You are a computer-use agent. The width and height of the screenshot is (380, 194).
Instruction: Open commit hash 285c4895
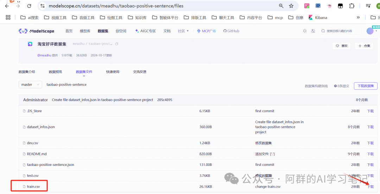click(x=165, y=100)
